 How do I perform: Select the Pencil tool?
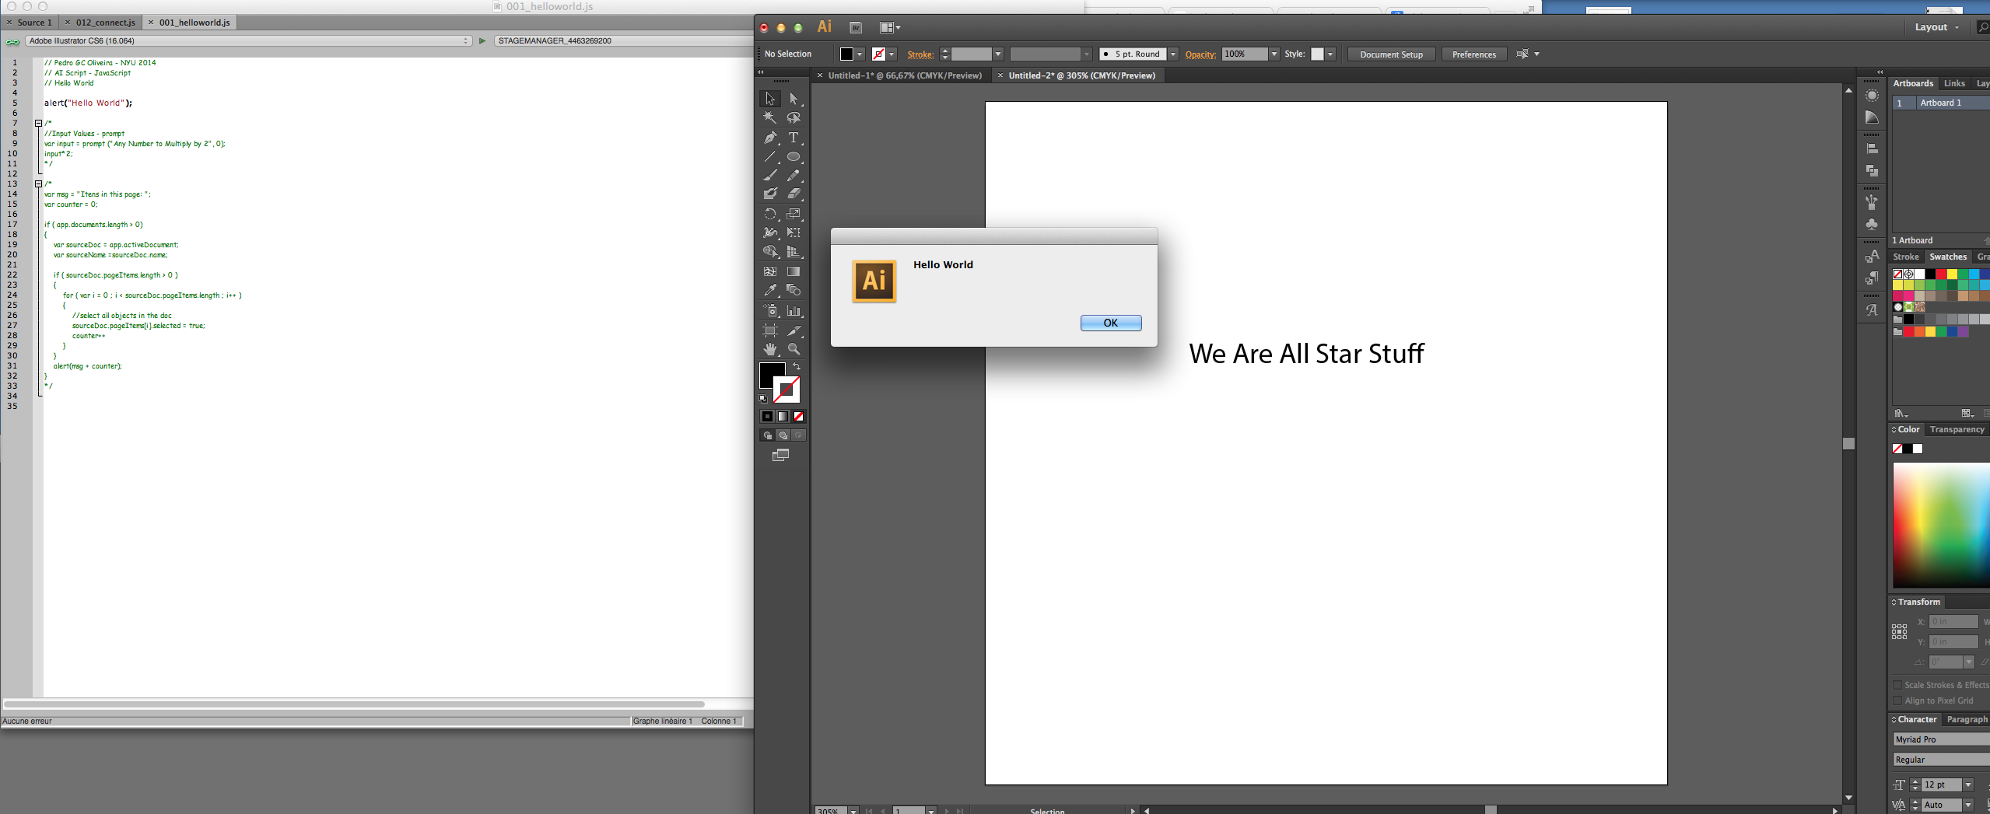[794, 176]
